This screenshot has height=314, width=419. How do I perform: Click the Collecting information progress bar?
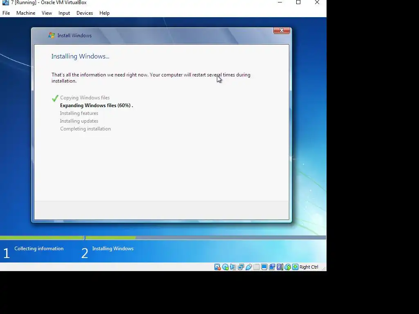[42, 238]
